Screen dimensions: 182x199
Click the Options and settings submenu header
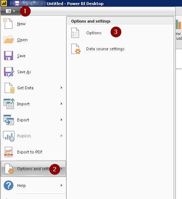91,21
